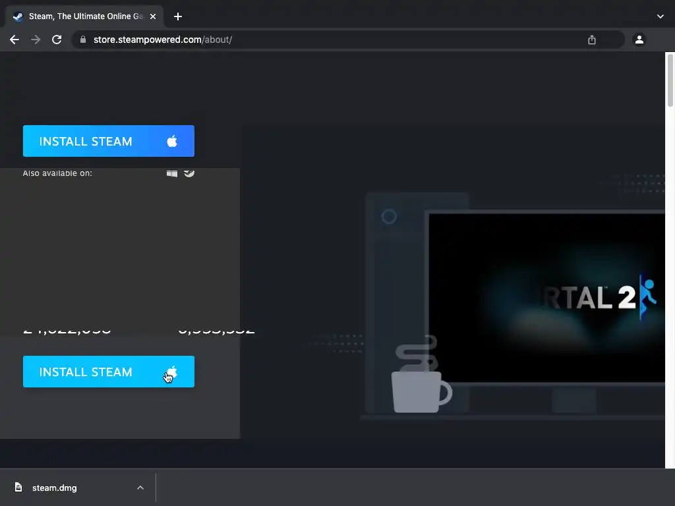Open a new browser tab
The height and width of the screenshot is (506, 675).
(x=178, y=16)
